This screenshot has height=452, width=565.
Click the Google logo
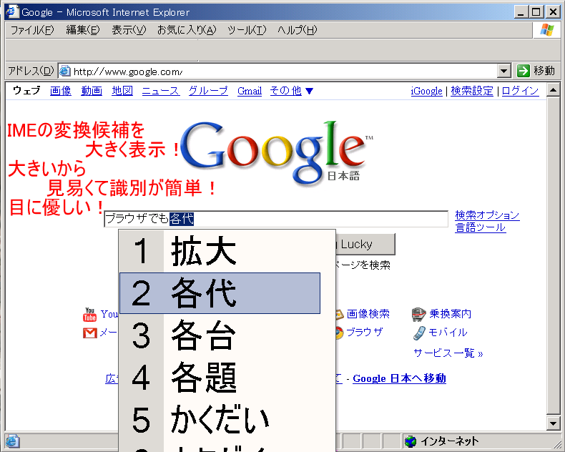pos(276,153)
